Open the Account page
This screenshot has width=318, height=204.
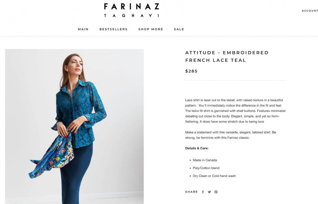click(x=310, y=11)
